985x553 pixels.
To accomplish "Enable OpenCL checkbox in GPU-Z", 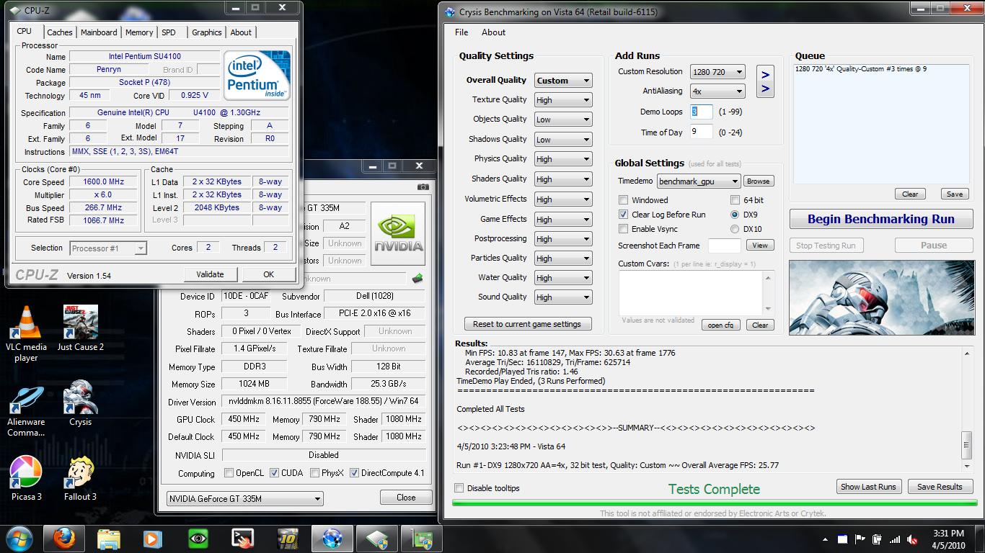I will [229, 473].
